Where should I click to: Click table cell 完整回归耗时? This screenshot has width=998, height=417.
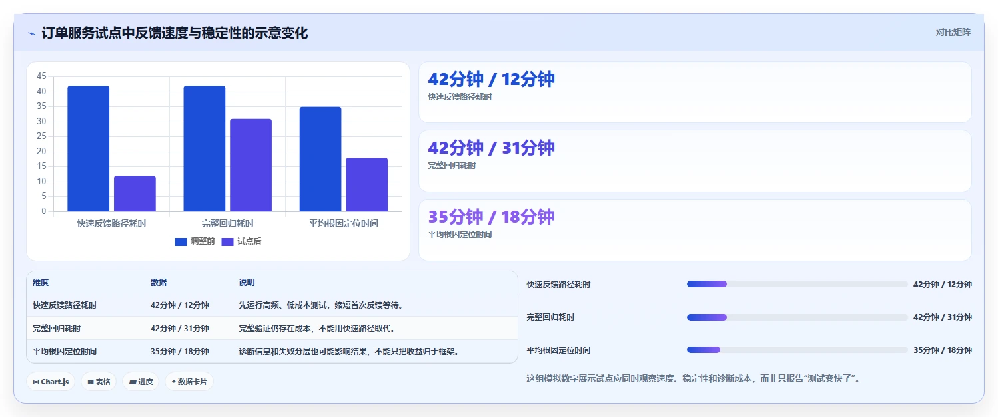coord(57,329)
